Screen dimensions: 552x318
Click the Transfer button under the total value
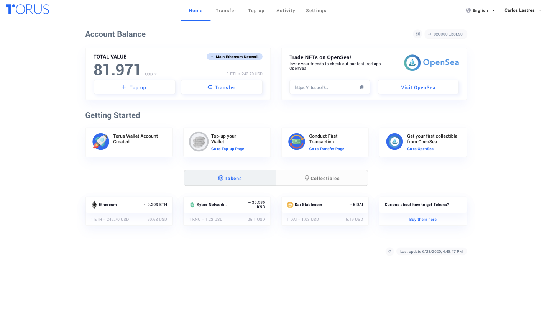tap(222, 87)
